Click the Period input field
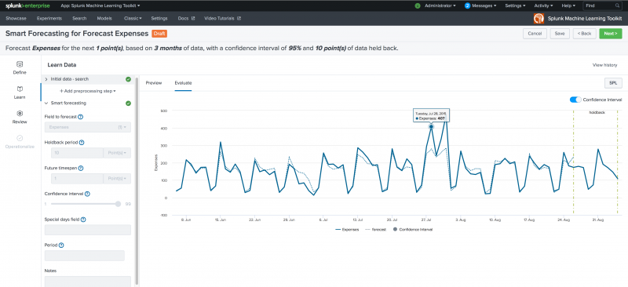The width and height of the screenshot is (628, 287). 85,256
